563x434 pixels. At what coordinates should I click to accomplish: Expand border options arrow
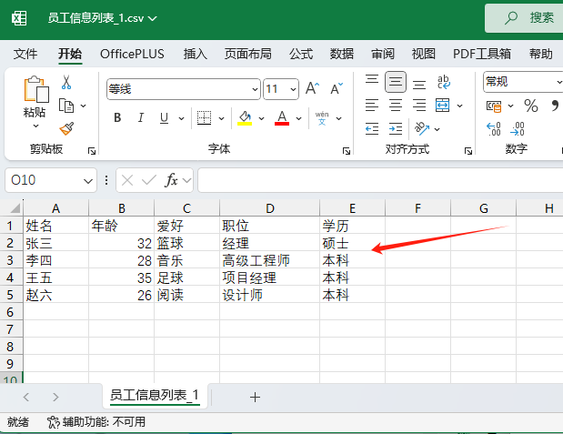click(222, 118)
